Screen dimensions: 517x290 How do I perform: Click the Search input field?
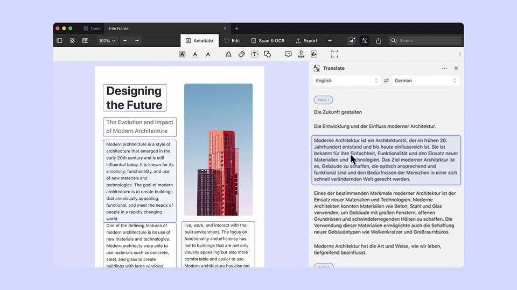[429, 41]
